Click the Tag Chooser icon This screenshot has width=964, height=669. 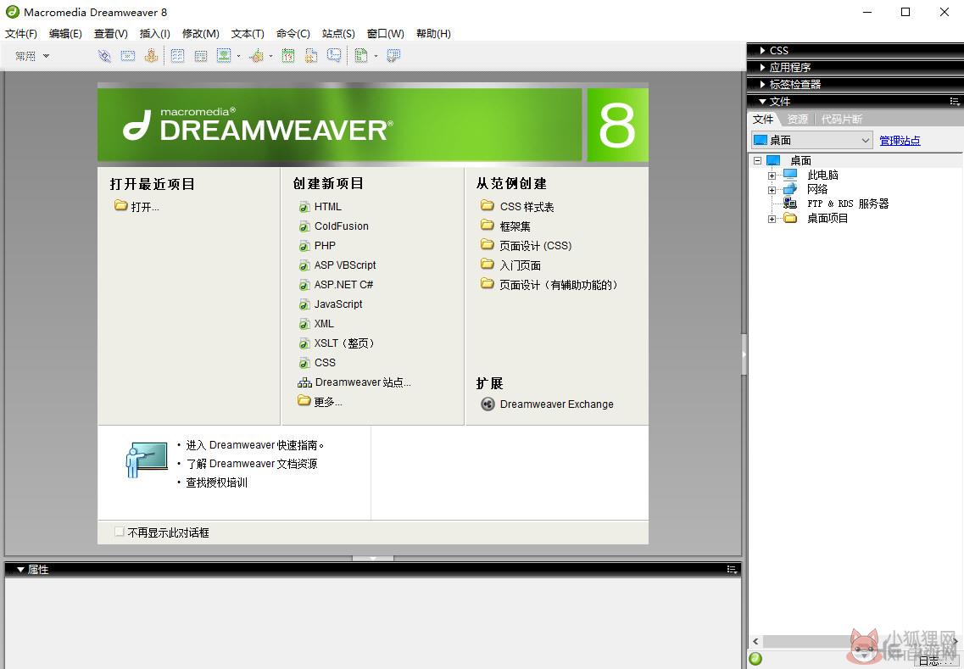click(393, 56)
